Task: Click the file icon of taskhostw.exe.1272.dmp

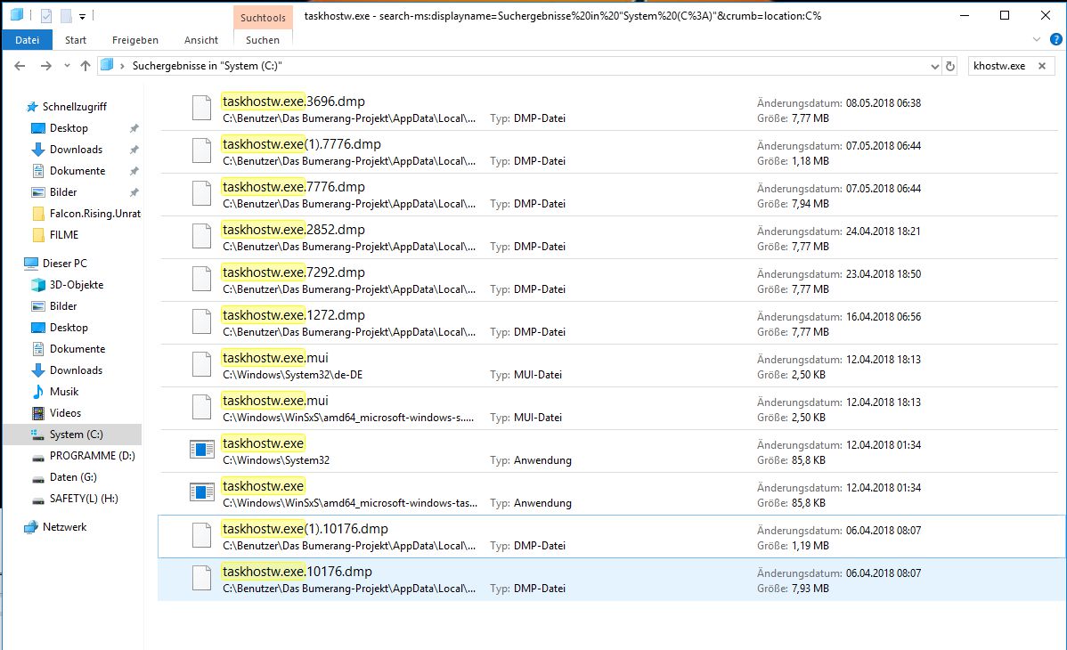Action: (201, 321)
